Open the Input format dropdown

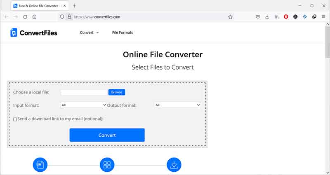click(83, 105)
